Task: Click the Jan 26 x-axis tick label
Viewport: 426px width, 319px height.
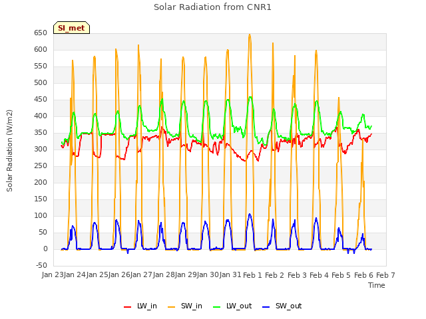Action: pyautogui.click(x=119, y=274)
